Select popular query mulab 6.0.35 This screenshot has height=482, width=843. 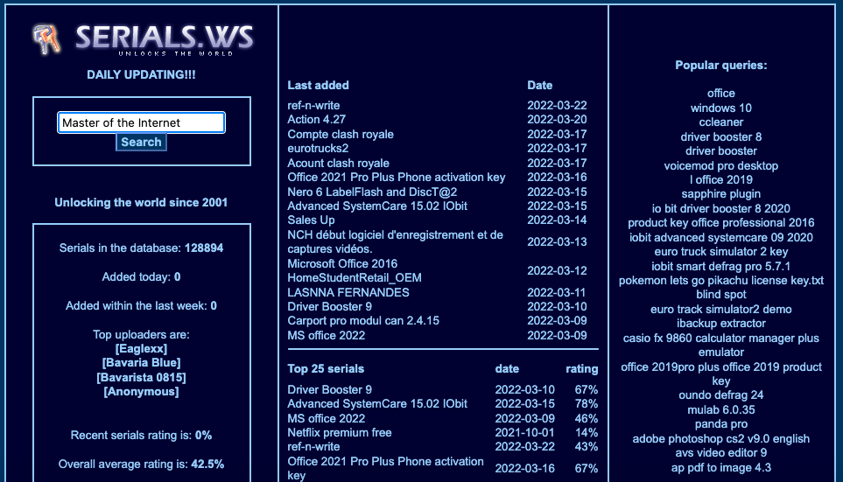(721, 410)
